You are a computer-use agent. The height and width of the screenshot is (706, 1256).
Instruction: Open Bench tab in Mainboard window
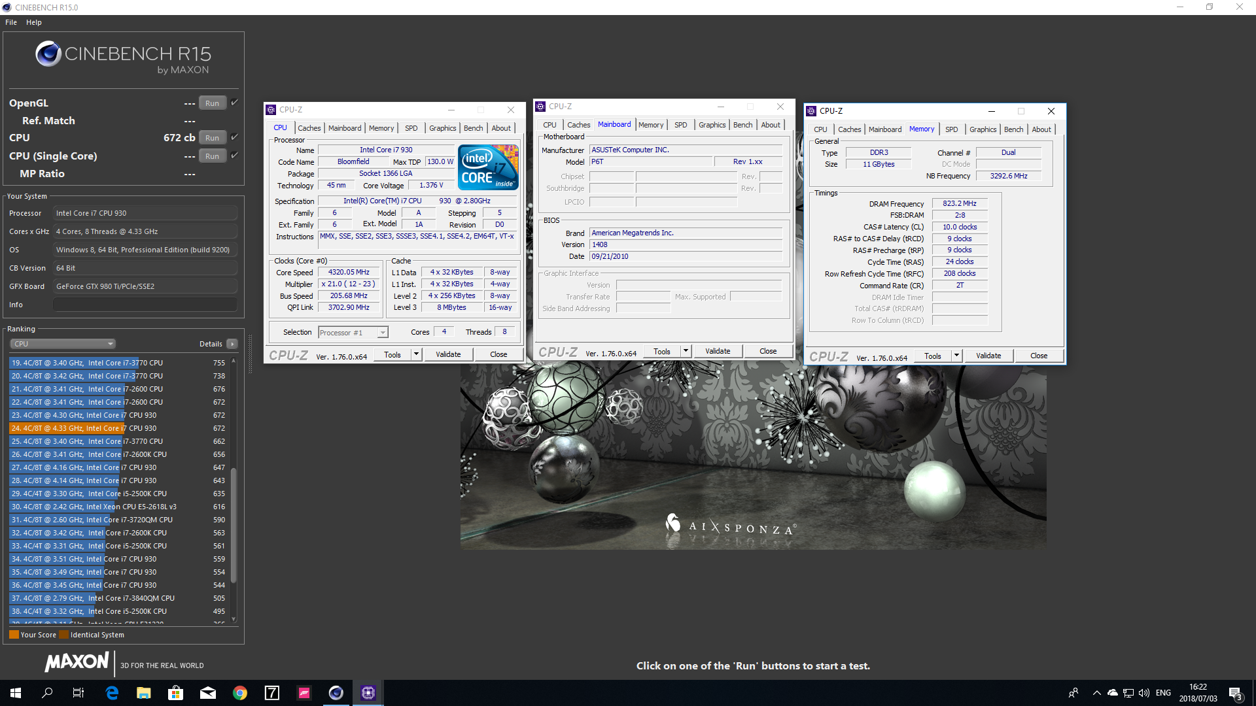742,125
